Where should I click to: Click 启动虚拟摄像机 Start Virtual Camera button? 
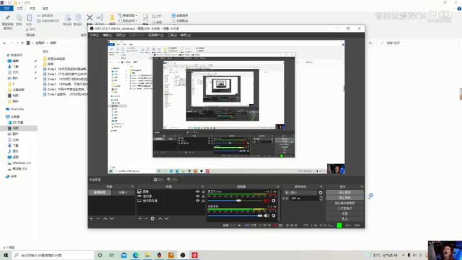tap(345, 203)
